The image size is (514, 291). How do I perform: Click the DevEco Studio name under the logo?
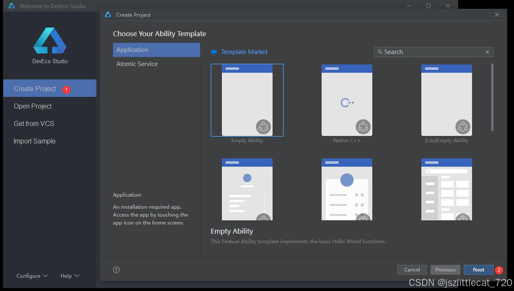(50, 61)
